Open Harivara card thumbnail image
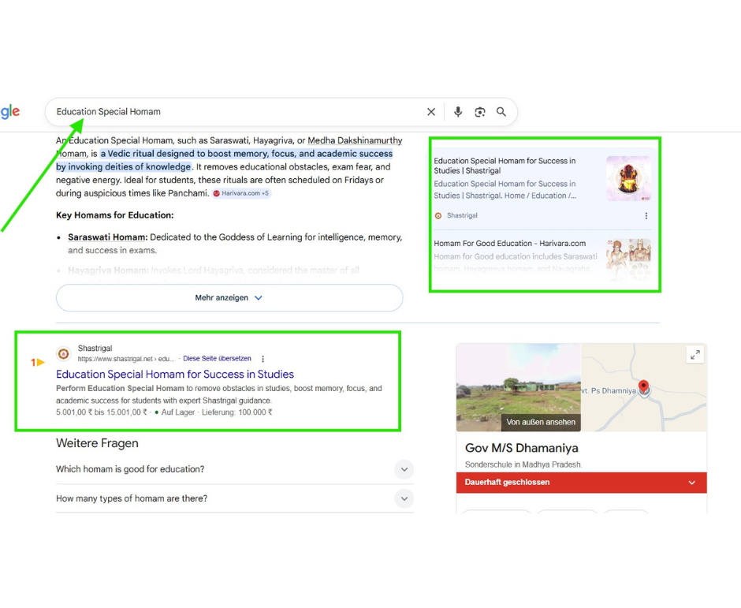 coord(628,259)
